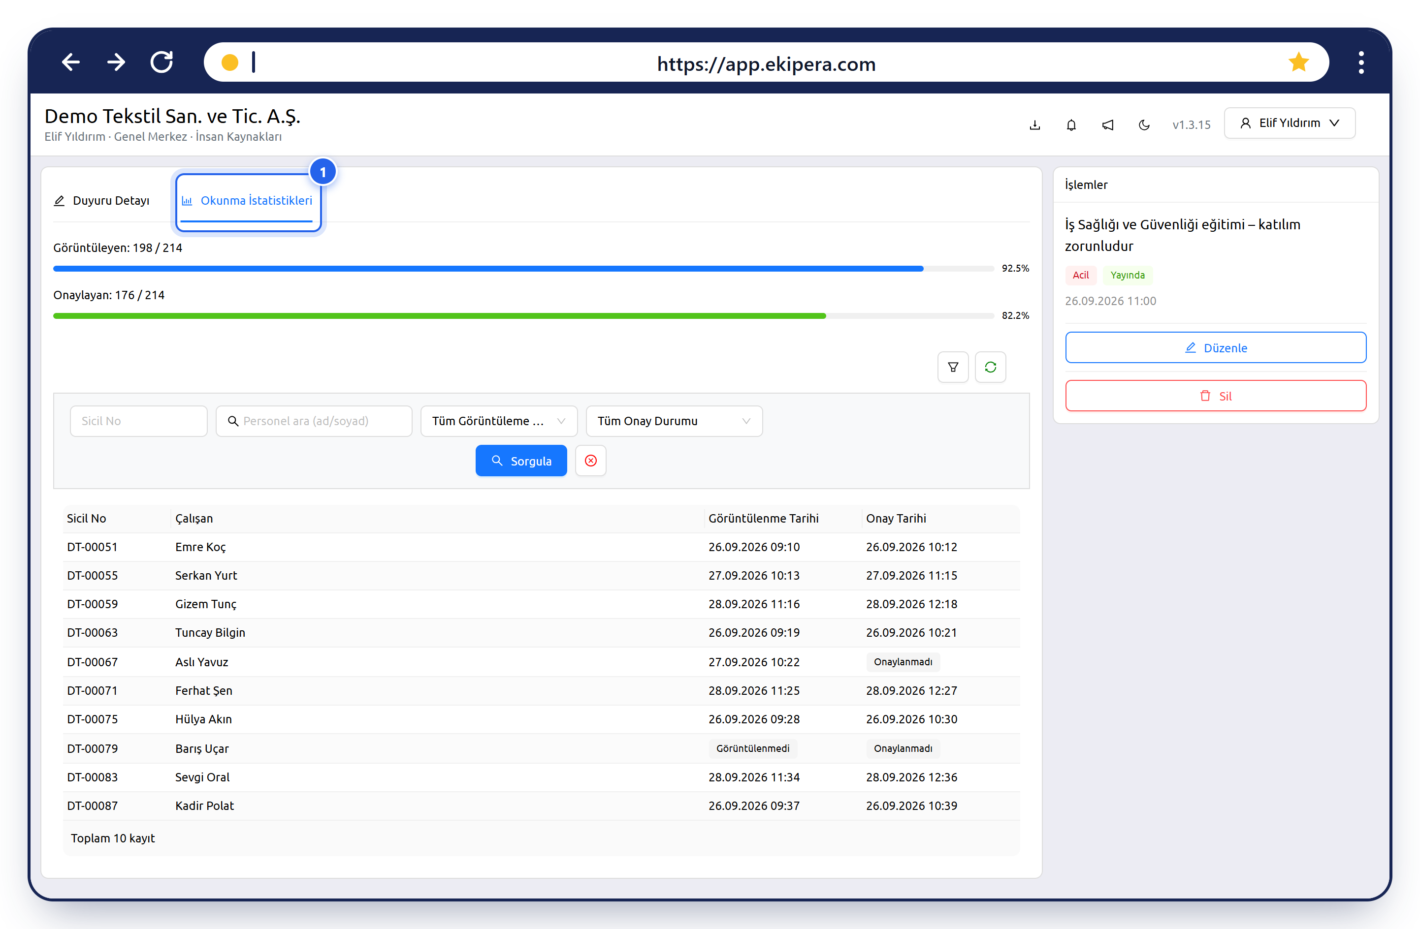This screenshot has height=929, width=1420.
Task: Expand the Tüm Onay Durumu dropdown
Action: click(674, 421)
